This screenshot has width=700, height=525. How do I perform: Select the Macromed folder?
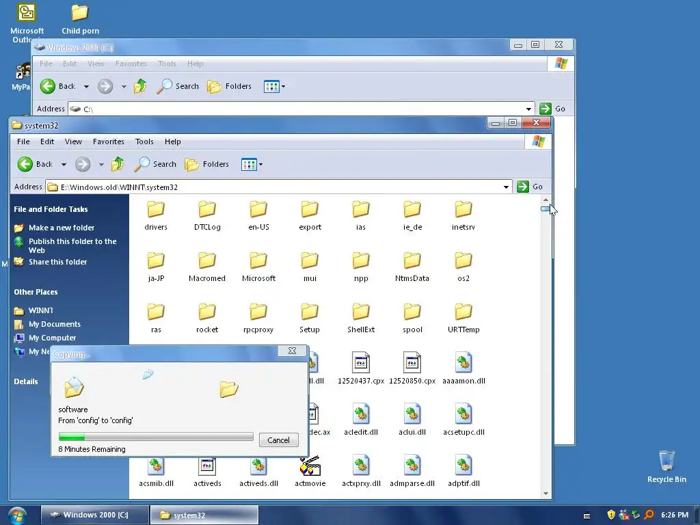point(207,267)
